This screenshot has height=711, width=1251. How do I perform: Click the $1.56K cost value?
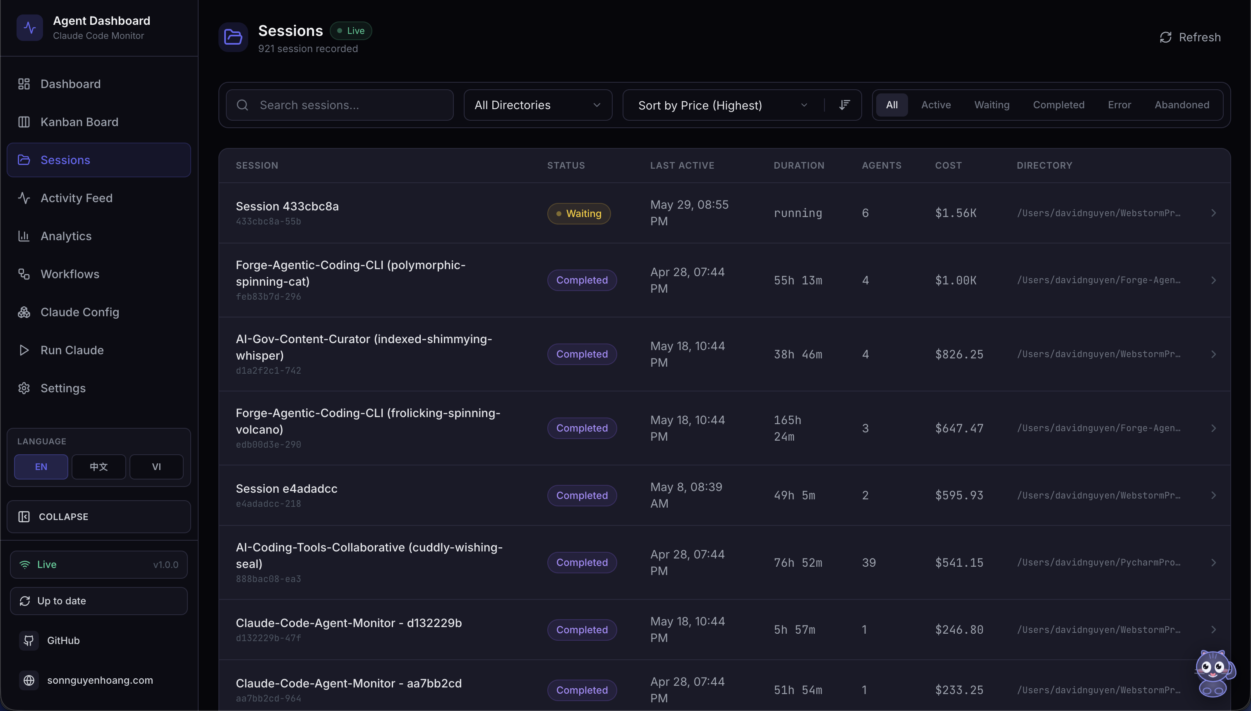click(955, 213)
